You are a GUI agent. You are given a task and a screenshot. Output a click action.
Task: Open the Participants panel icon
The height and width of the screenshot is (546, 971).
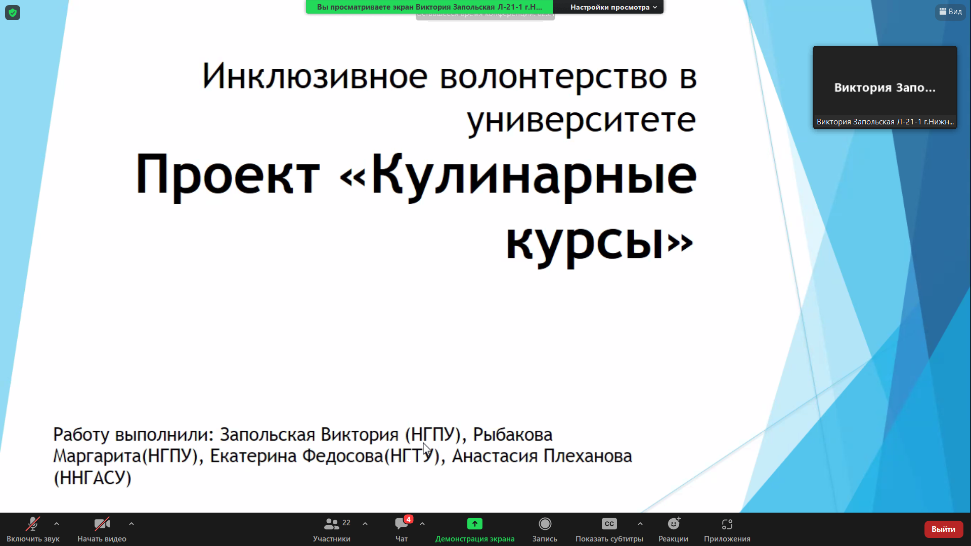click(332, 524)
